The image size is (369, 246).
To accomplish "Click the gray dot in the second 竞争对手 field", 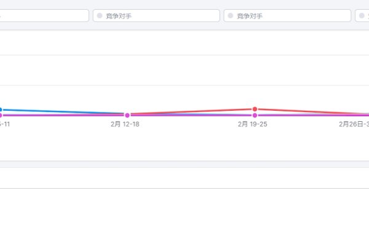I will coord(231,16).
